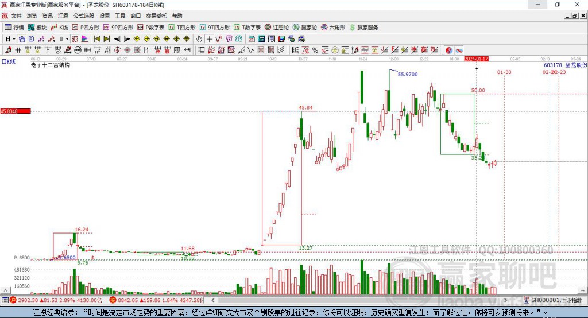Click the red 45.8048 price label
Image resolution: width=588 pixels, height=318 pixels.
(16, 111)
